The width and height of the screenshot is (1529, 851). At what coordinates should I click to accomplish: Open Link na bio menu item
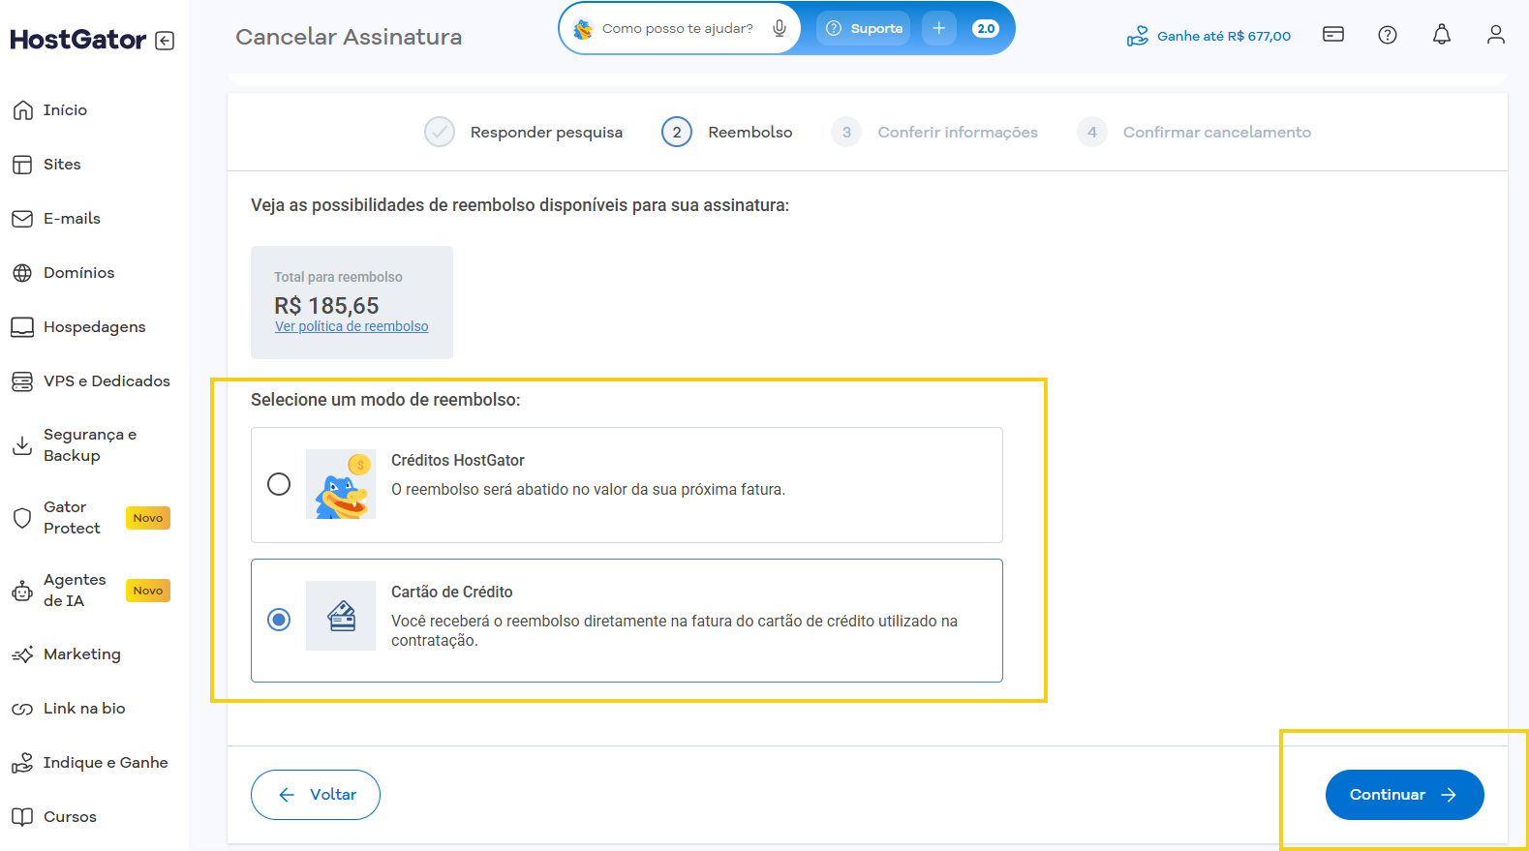(84, 709)
